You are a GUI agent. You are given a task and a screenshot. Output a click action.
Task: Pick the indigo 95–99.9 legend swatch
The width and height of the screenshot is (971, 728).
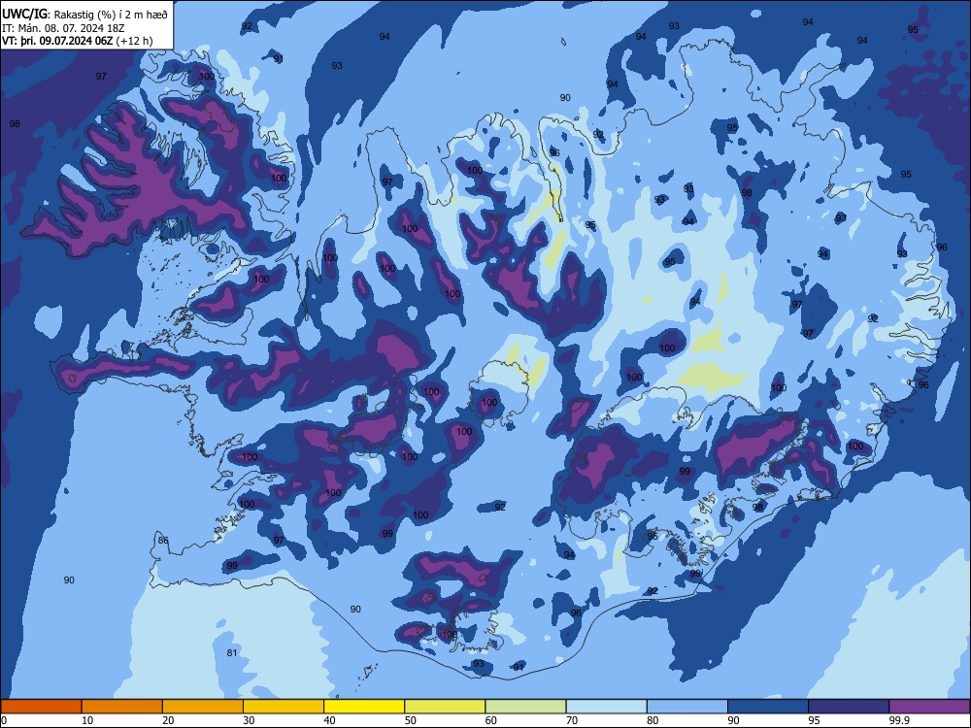click(849, 707)
